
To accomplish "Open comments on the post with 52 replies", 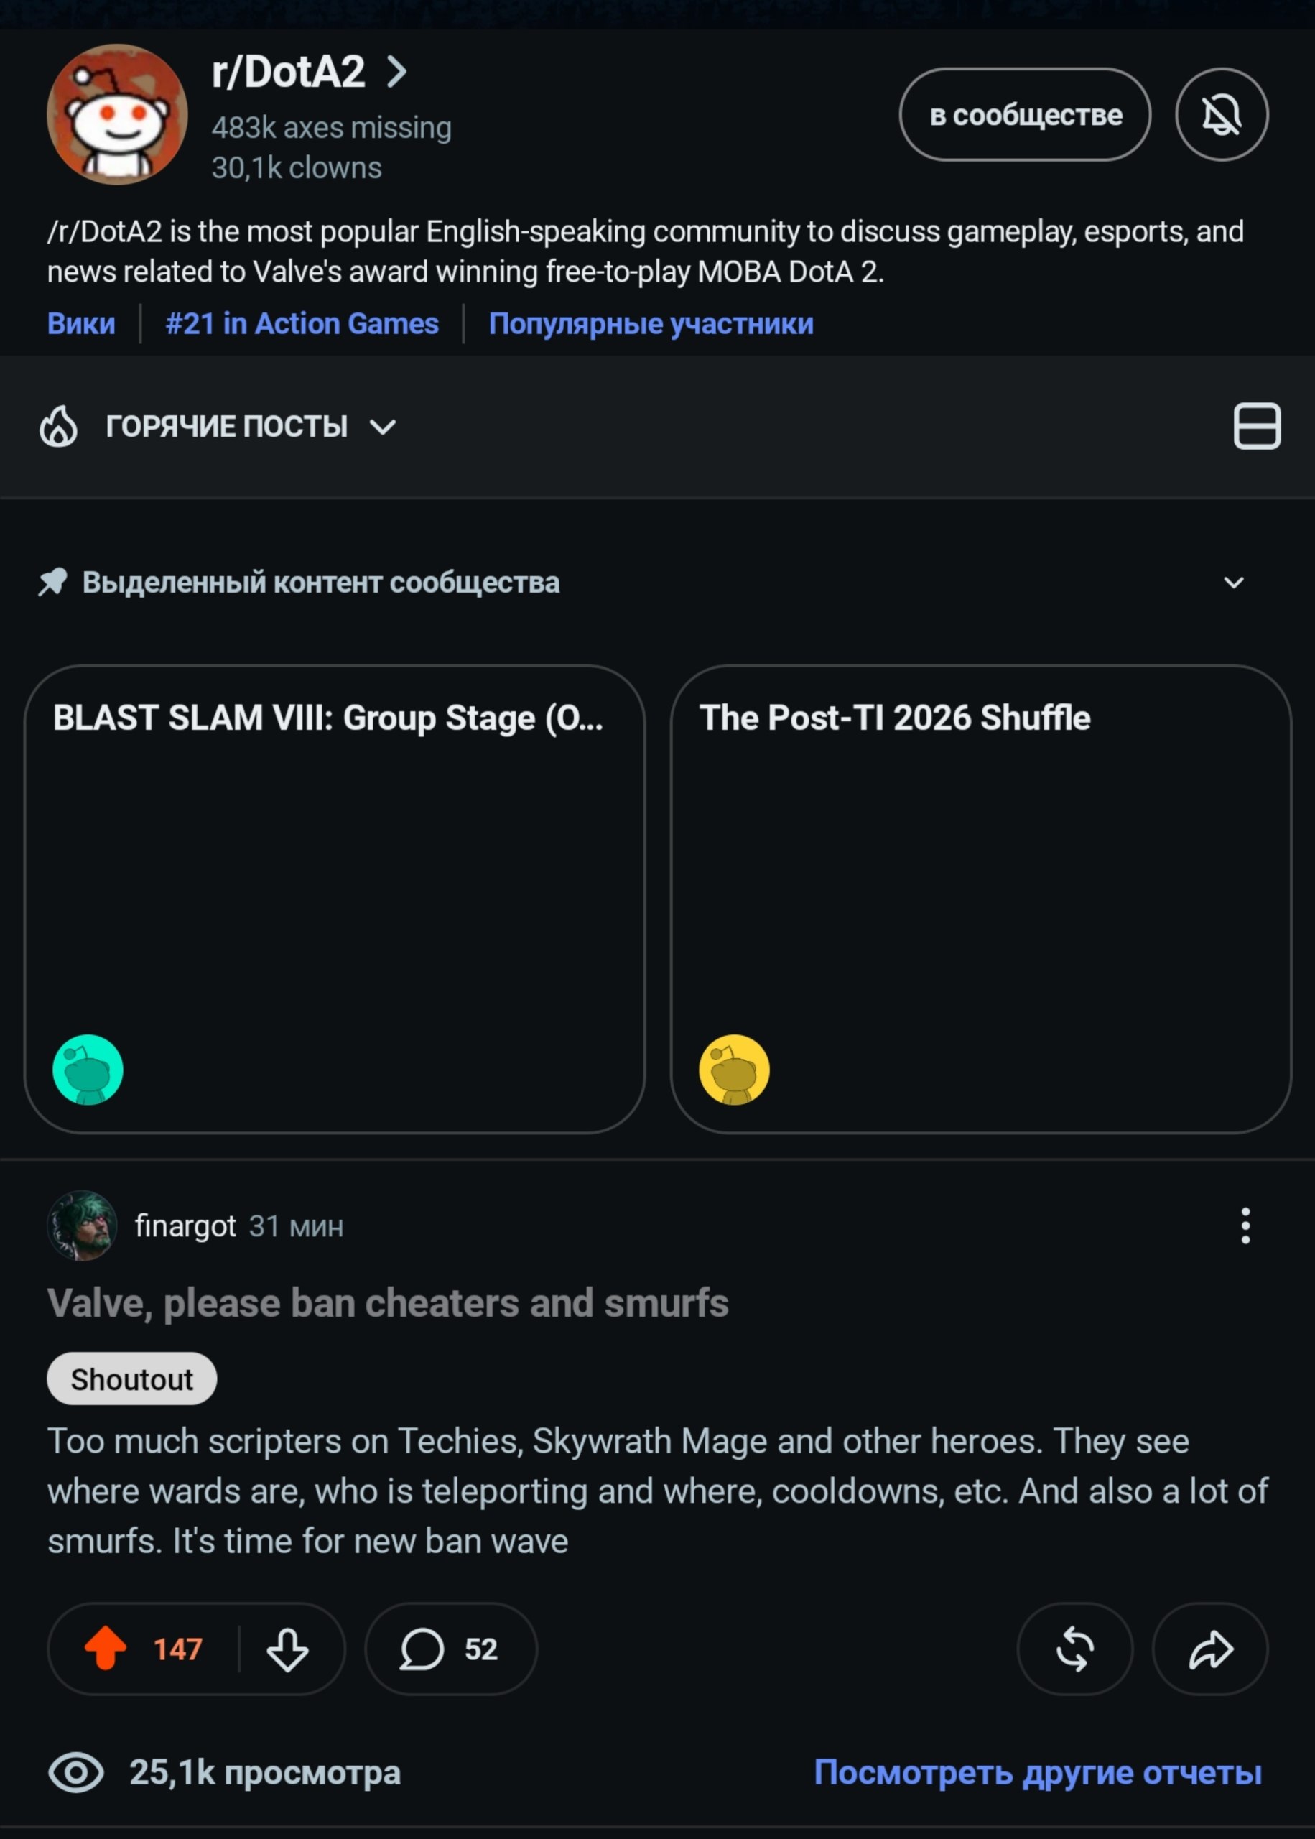I will pos(451,1649).
